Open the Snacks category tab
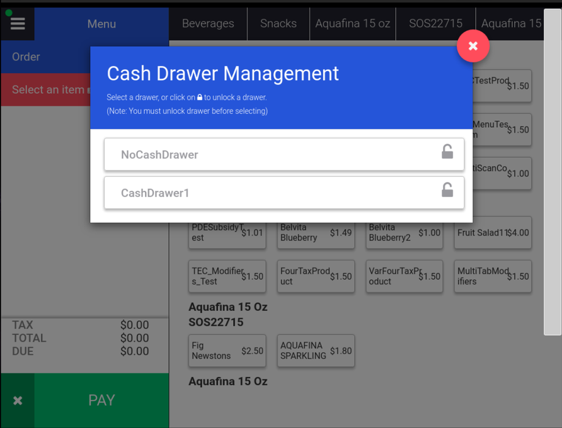This screenshot has height=428, width=562. pos(278,24)
